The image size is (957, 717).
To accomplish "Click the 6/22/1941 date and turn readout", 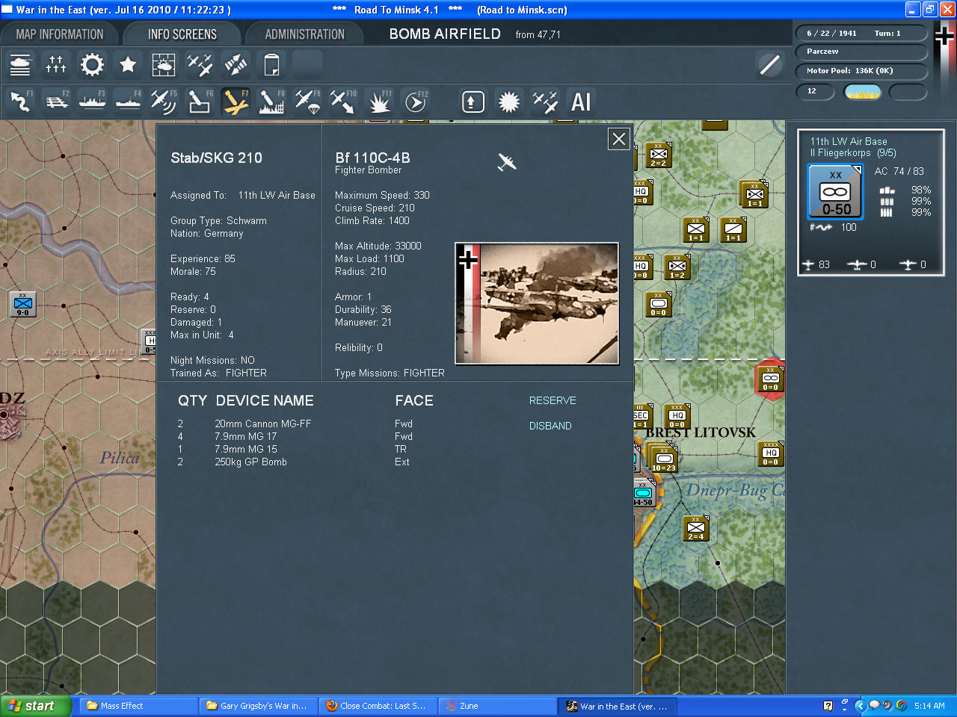I will pyautogui.click(x=861, y=33).
